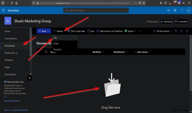Open the Add column dropdown
Viewport: 192px width, 113px height.
click(143, 52)
